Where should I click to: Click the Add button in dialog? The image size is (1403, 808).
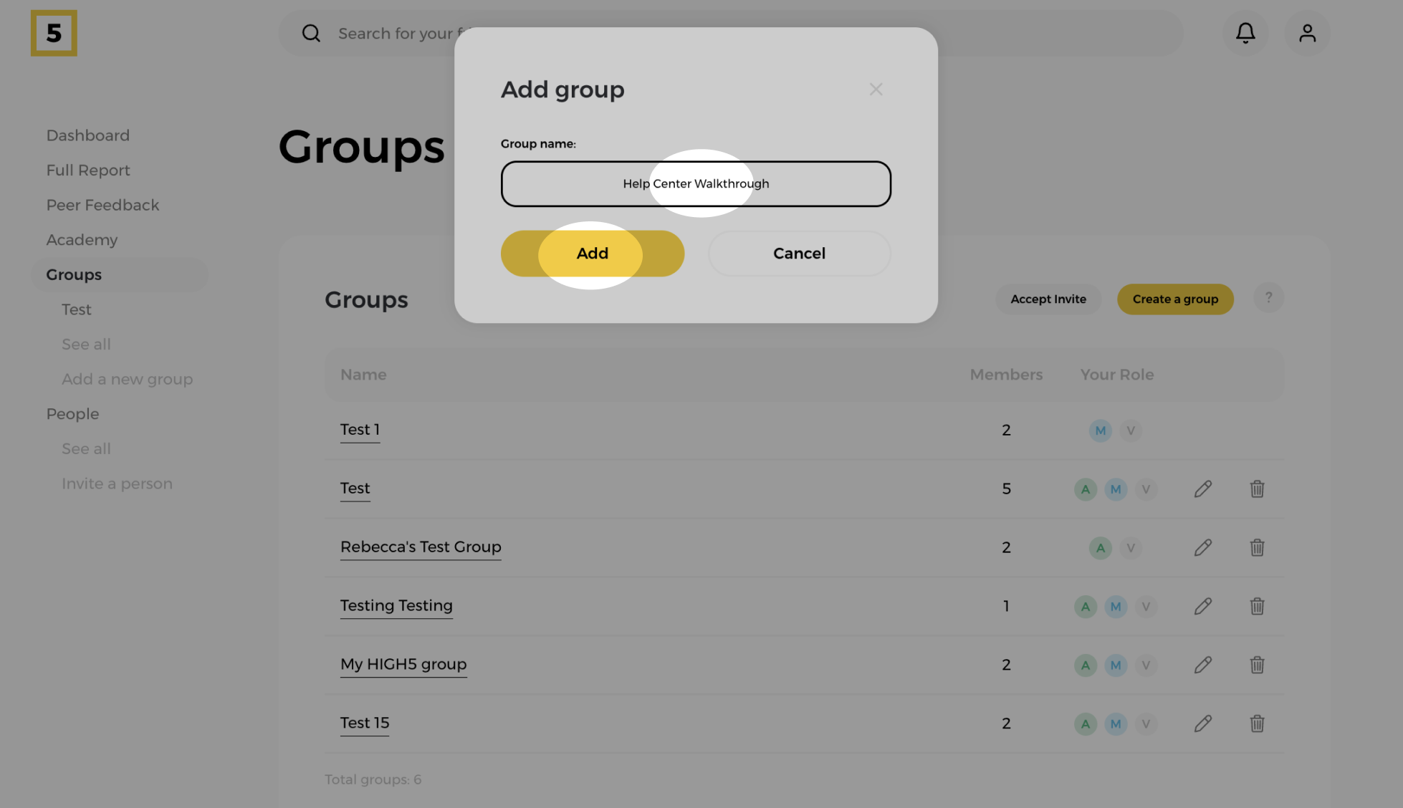coord(592,254)
